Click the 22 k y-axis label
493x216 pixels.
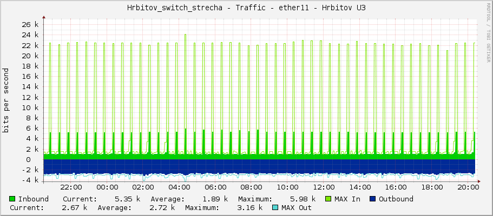[x=31, y=45]
